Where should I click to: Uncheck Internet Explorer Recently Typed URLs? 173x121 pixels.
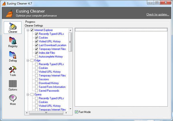tap(37, 34)
